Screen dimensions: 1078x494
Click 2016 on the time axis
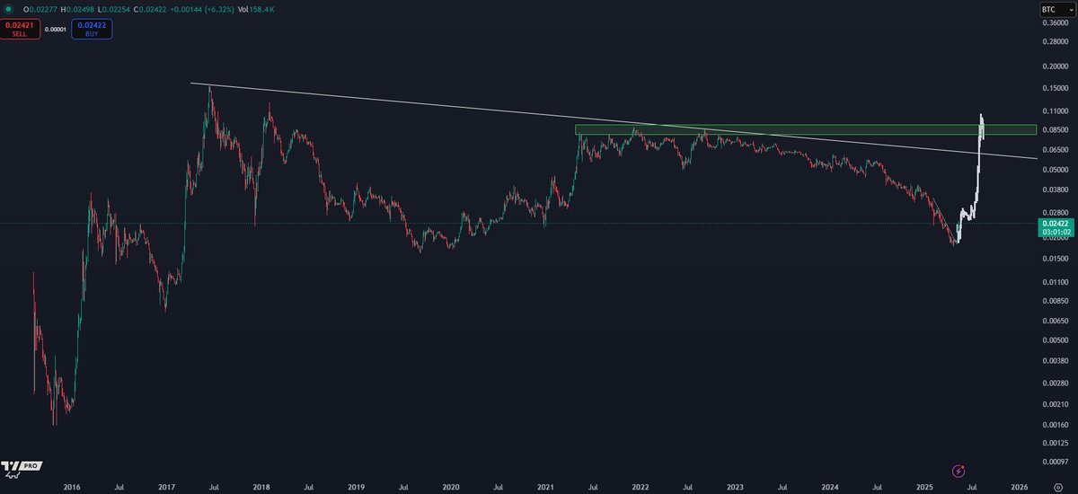click(72, 487)
